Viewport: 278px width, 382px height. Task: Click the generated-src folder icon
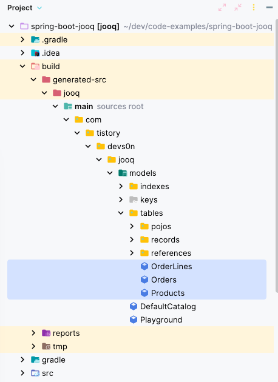tap(46, 79)
